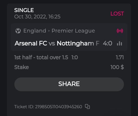
Task: Click the LOST status label
Action: 117,14
